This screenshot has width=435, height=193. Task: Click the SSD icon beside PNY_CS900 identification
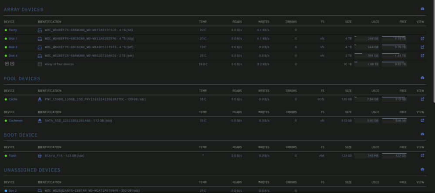40,99
